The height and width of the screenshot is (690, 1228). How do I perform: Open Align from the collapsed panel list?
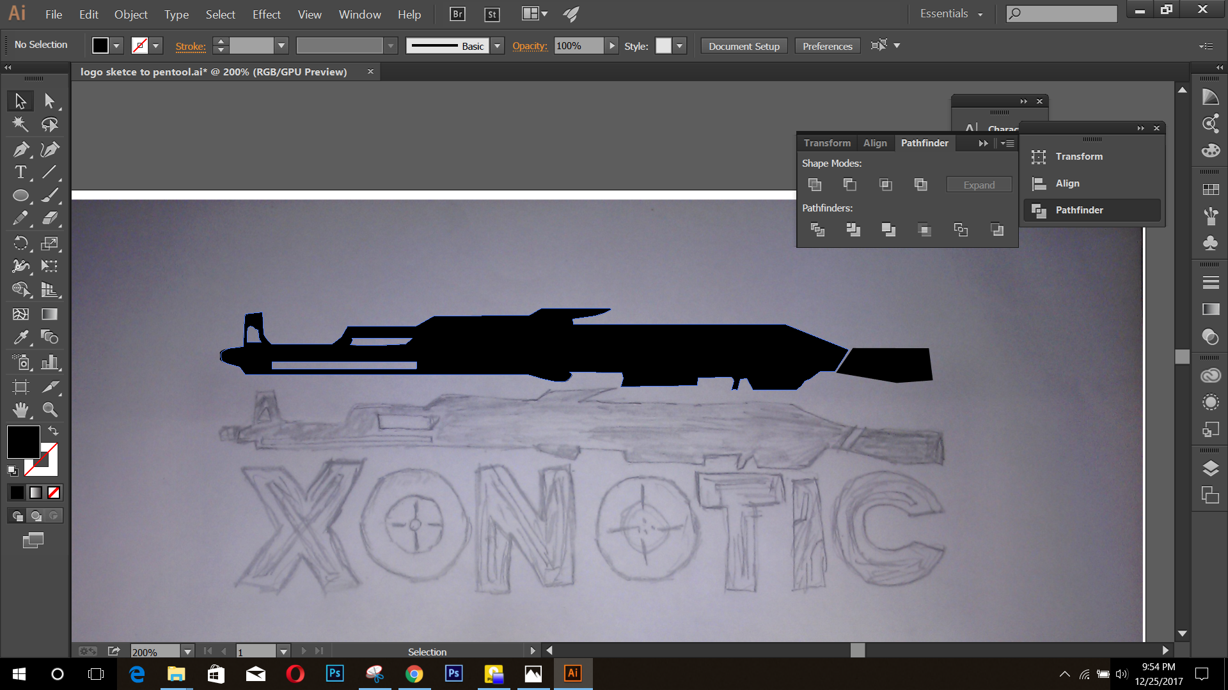[1092, 183]
